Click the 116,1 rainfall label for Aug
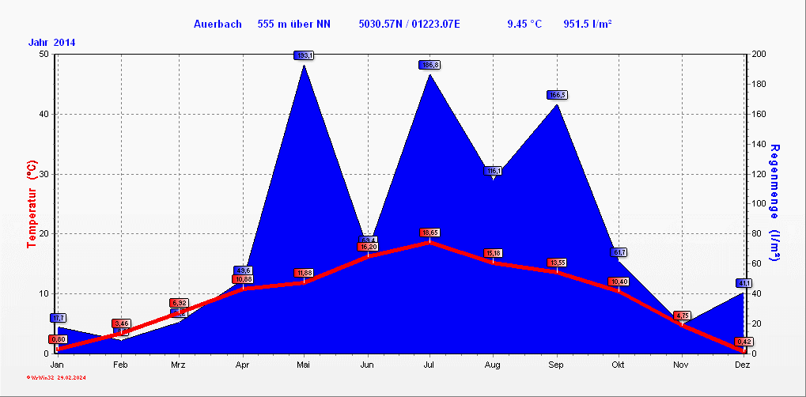The image size is (806, 397). [x=494, y=171]
